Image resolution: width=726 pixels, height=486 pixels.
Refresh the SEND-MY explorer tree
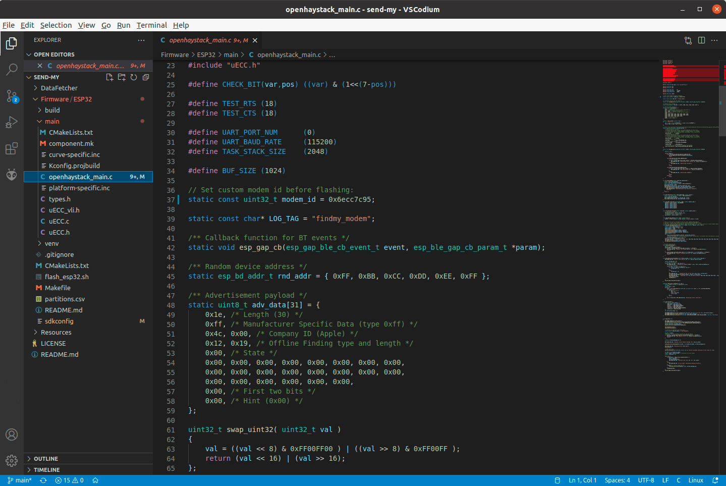point(134,77)
